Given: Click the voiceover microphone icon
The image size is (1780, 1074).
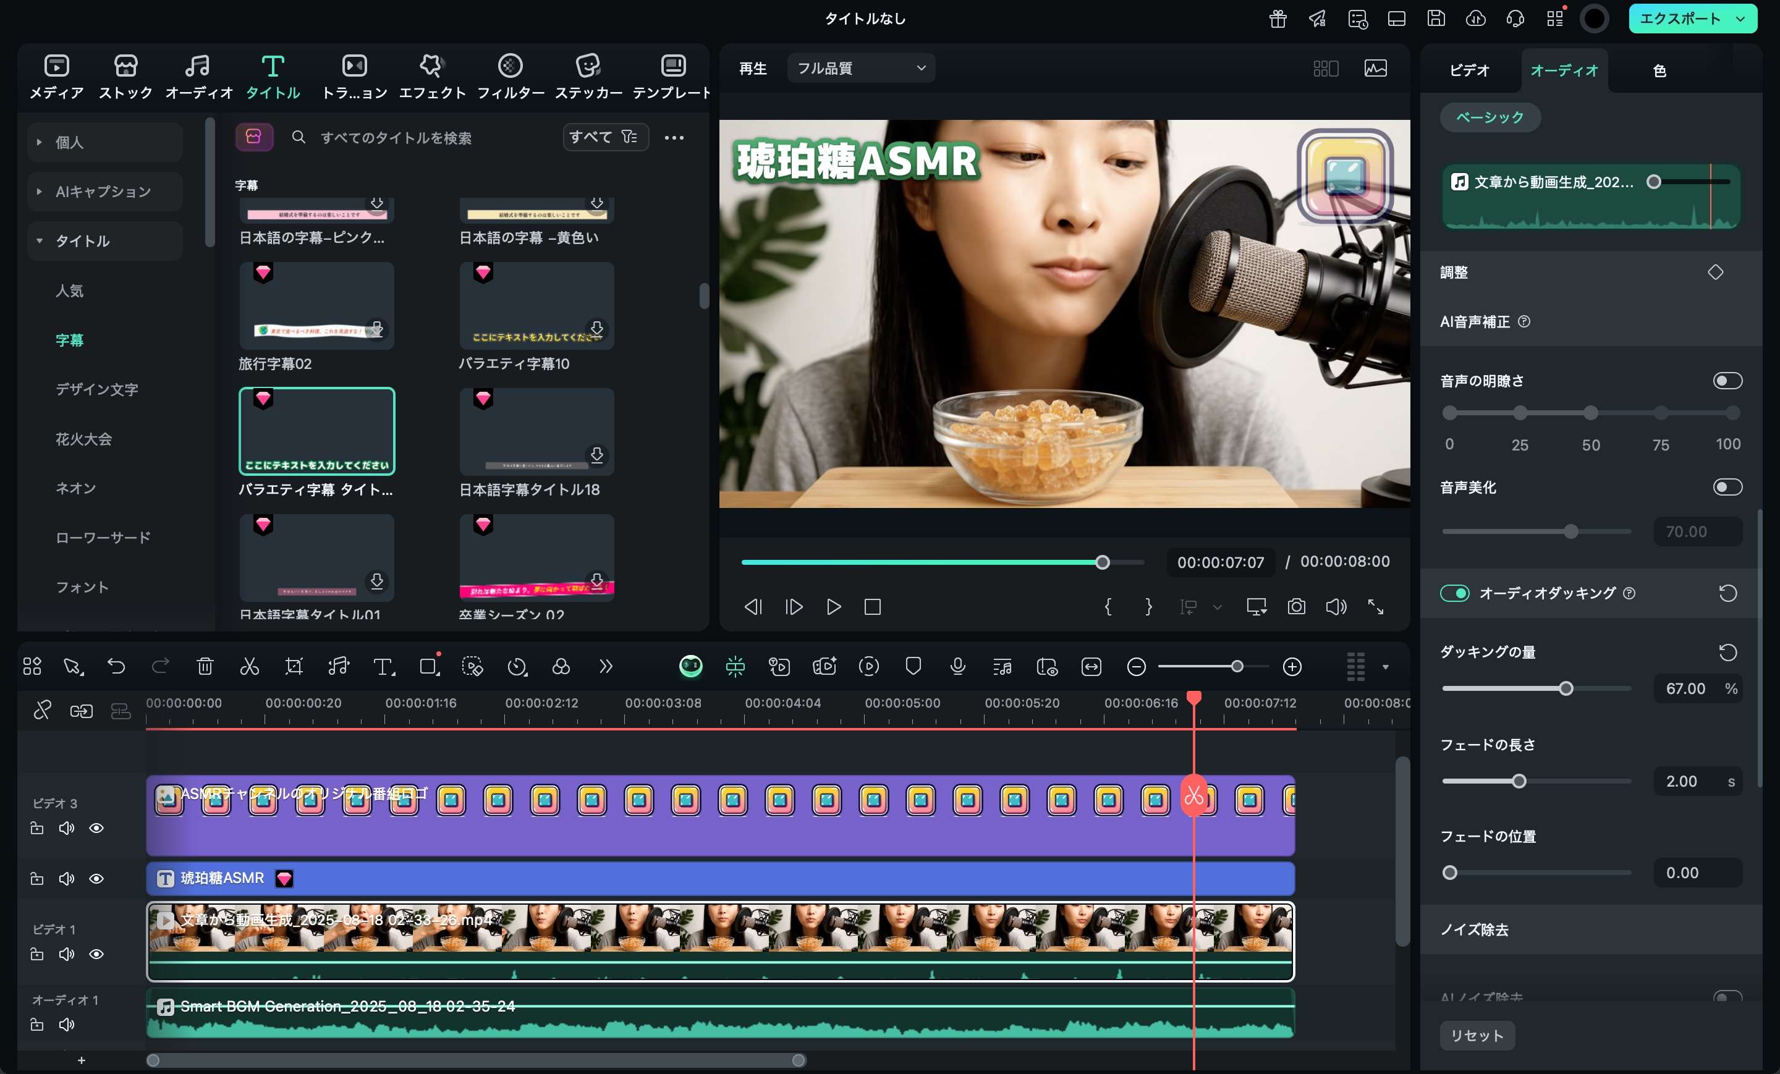Looking at the screenshot, I should pos(958,666).
